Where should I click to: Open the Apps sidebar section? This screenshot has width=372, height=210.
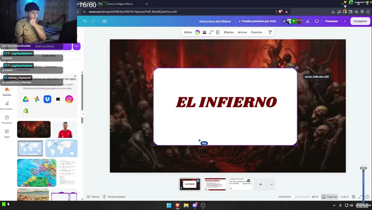[7, 133]
